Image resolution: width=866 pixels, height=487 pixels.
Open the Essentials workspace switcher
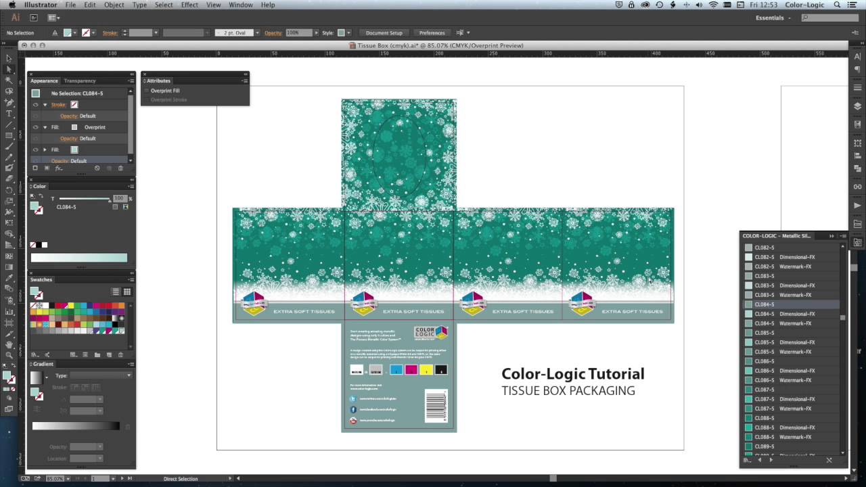773,18
